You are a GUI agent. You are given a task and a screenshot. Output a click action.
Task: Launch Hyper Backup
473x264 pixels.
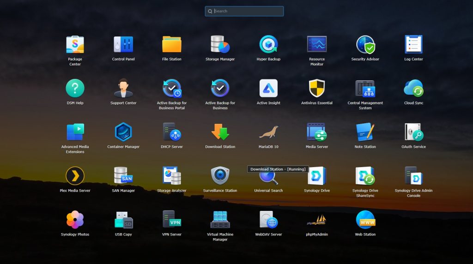268,45
